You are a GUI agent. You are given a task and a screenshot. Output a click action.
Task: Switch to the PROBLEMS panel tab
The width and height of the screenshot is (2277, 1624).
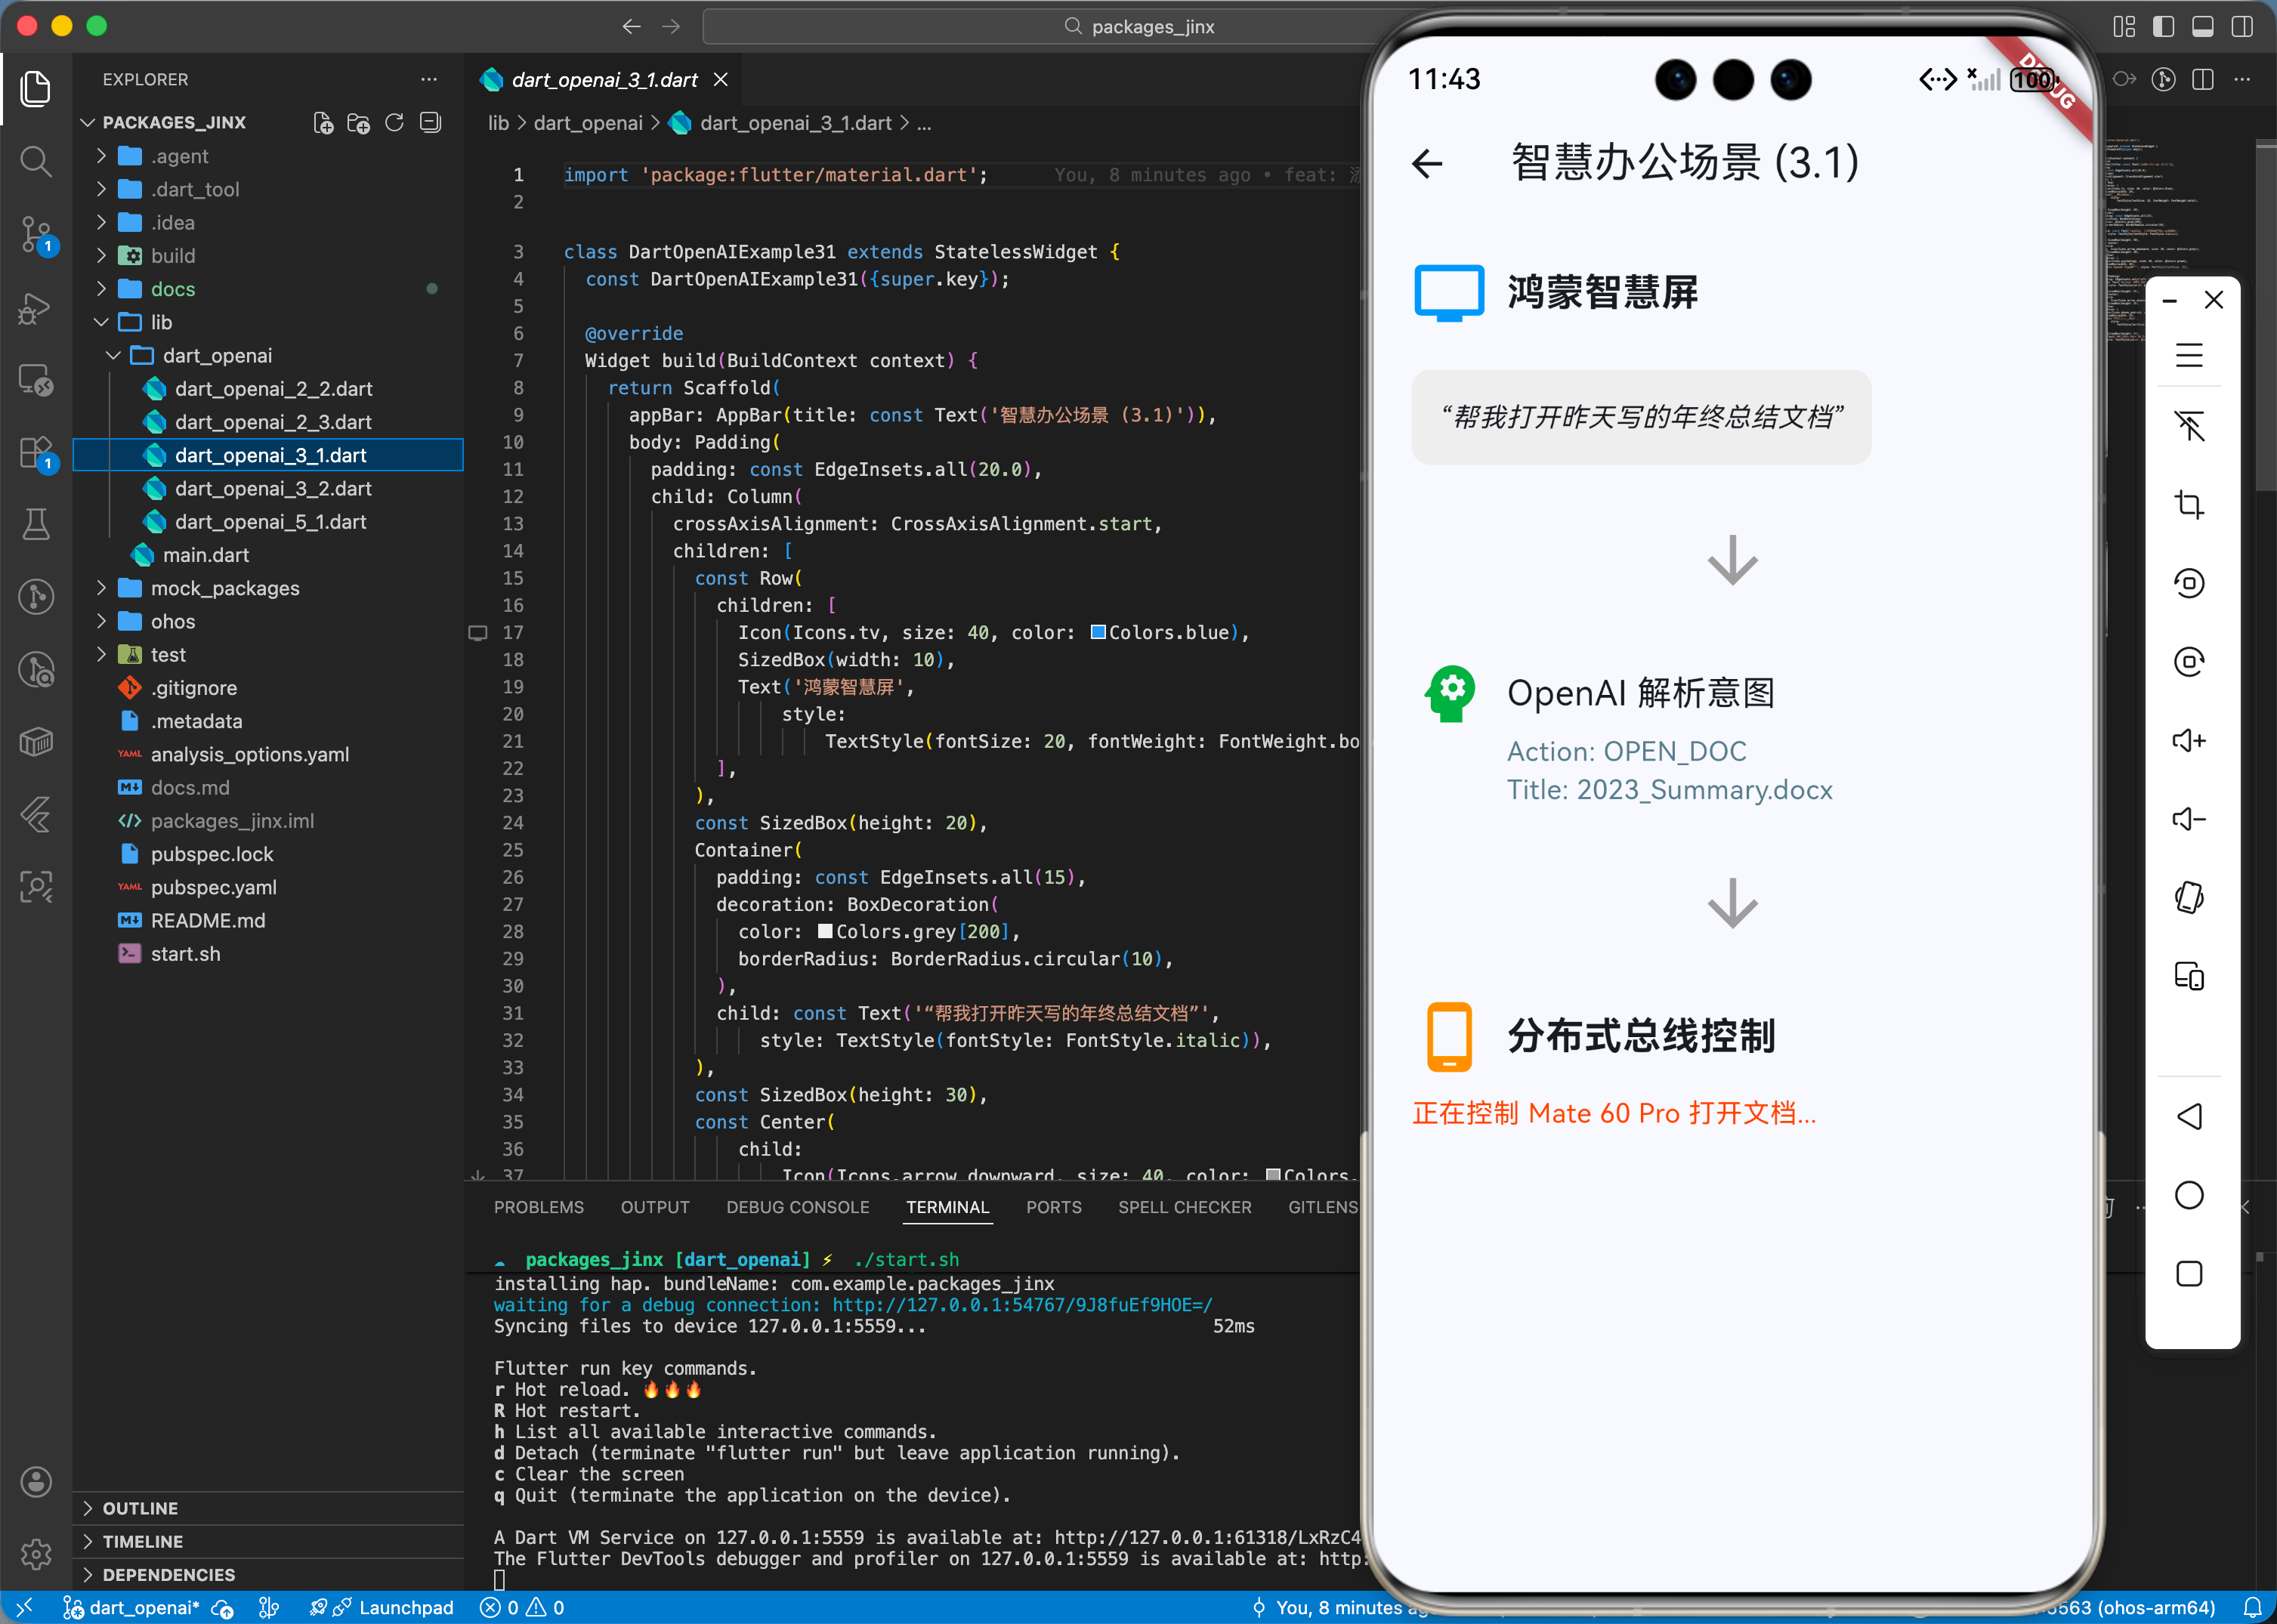tap(538, 1207)
